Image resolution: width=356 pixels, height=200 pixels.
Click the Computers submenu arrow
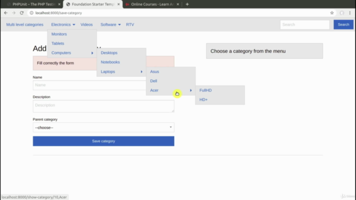coord(92,53)
